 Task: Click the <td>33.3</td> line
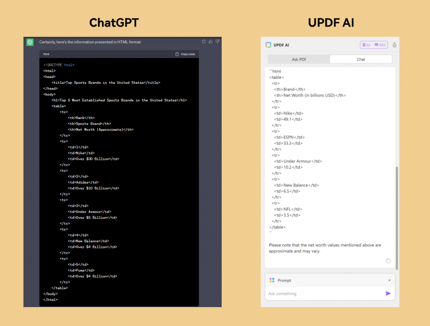(x=288, y=143)
